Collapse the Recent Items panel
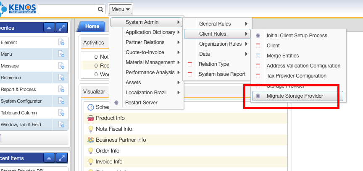363x171 pixels. (49, 158)
